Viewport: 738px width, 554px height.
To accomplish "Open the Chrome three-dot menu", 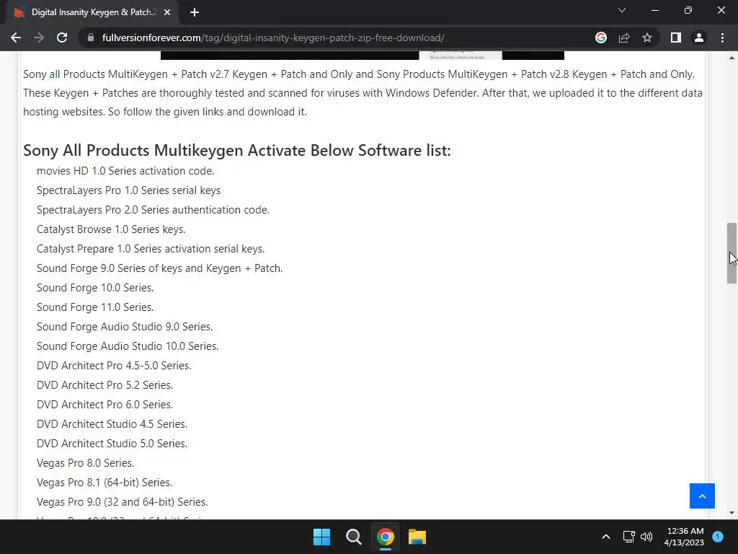I will [x=722, y=38].
